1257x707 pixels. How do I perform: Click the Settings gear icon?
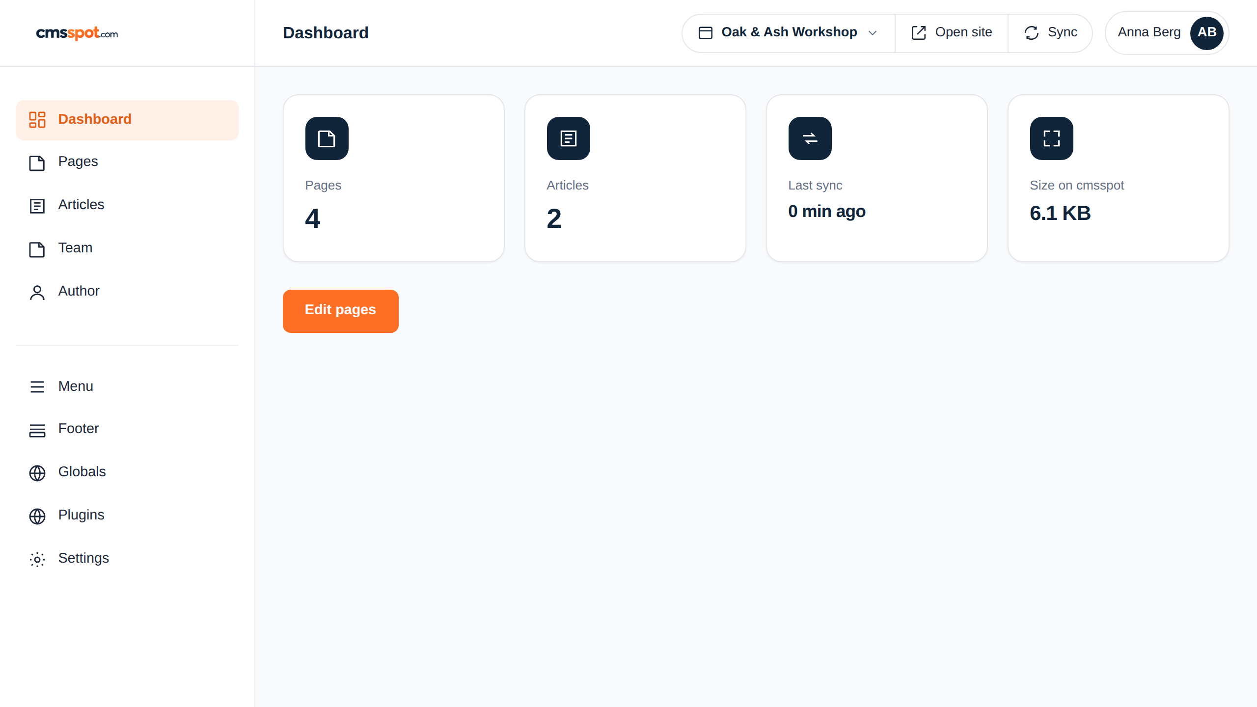pyautogui.click(x=37, y=559)
